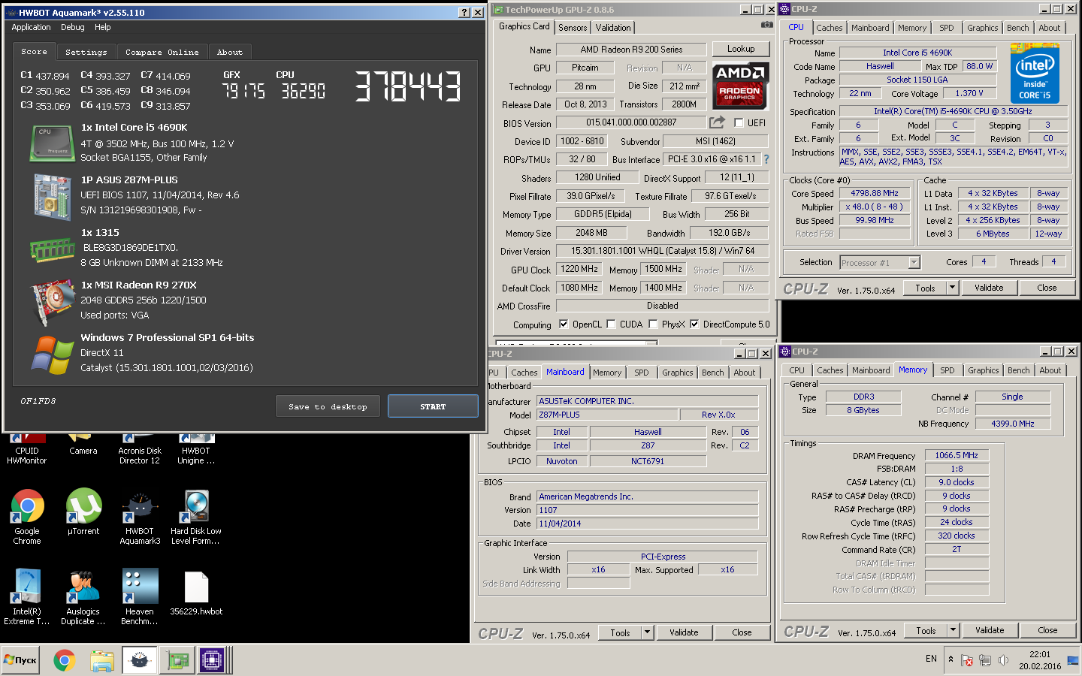Click the Lookup button in GPU-Z
The width and height of the screenshot is (1082, 676).
(x=741, y=49)
